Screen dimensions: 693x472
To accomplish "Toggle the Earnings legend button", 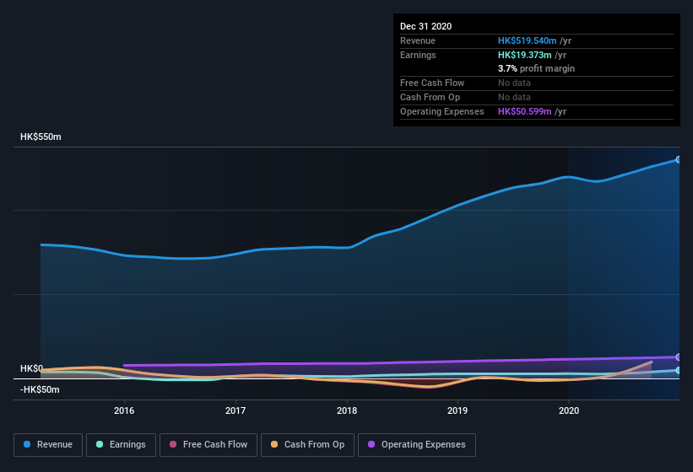I will tap(121, 445).
